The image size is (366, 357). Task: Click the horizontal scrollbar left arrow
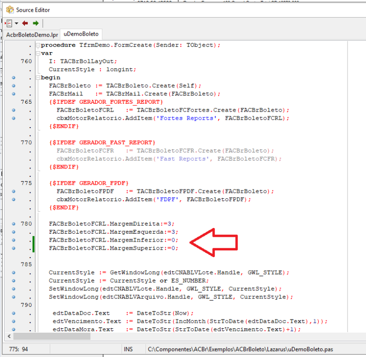coord(9,336)
